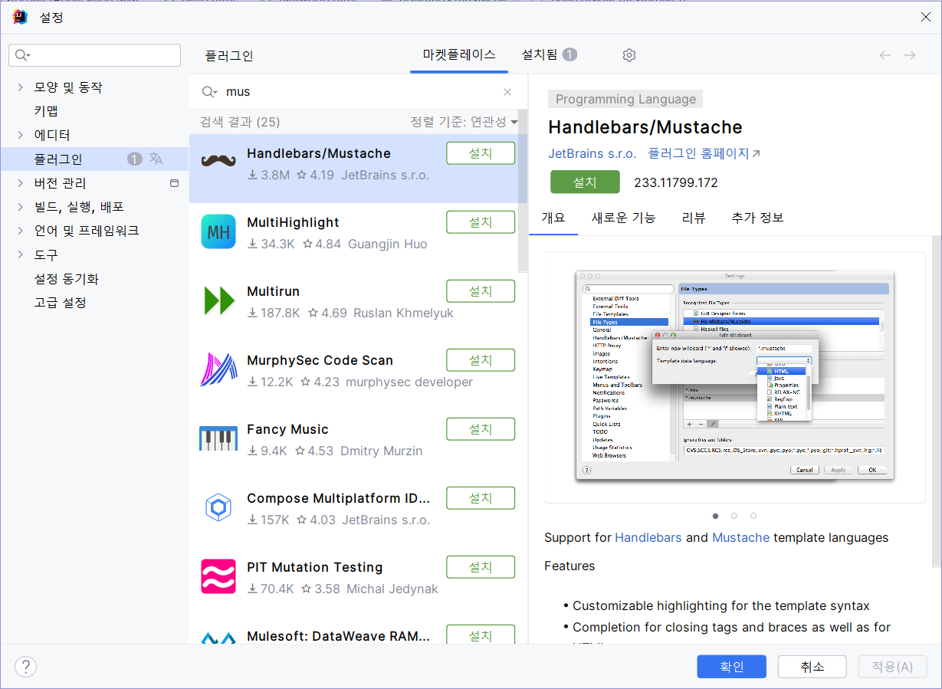Image resolution: width=942 pixels, height=689 pixels.
Task: Click the update badge on 플러그인 row
Action: point(135,159)
